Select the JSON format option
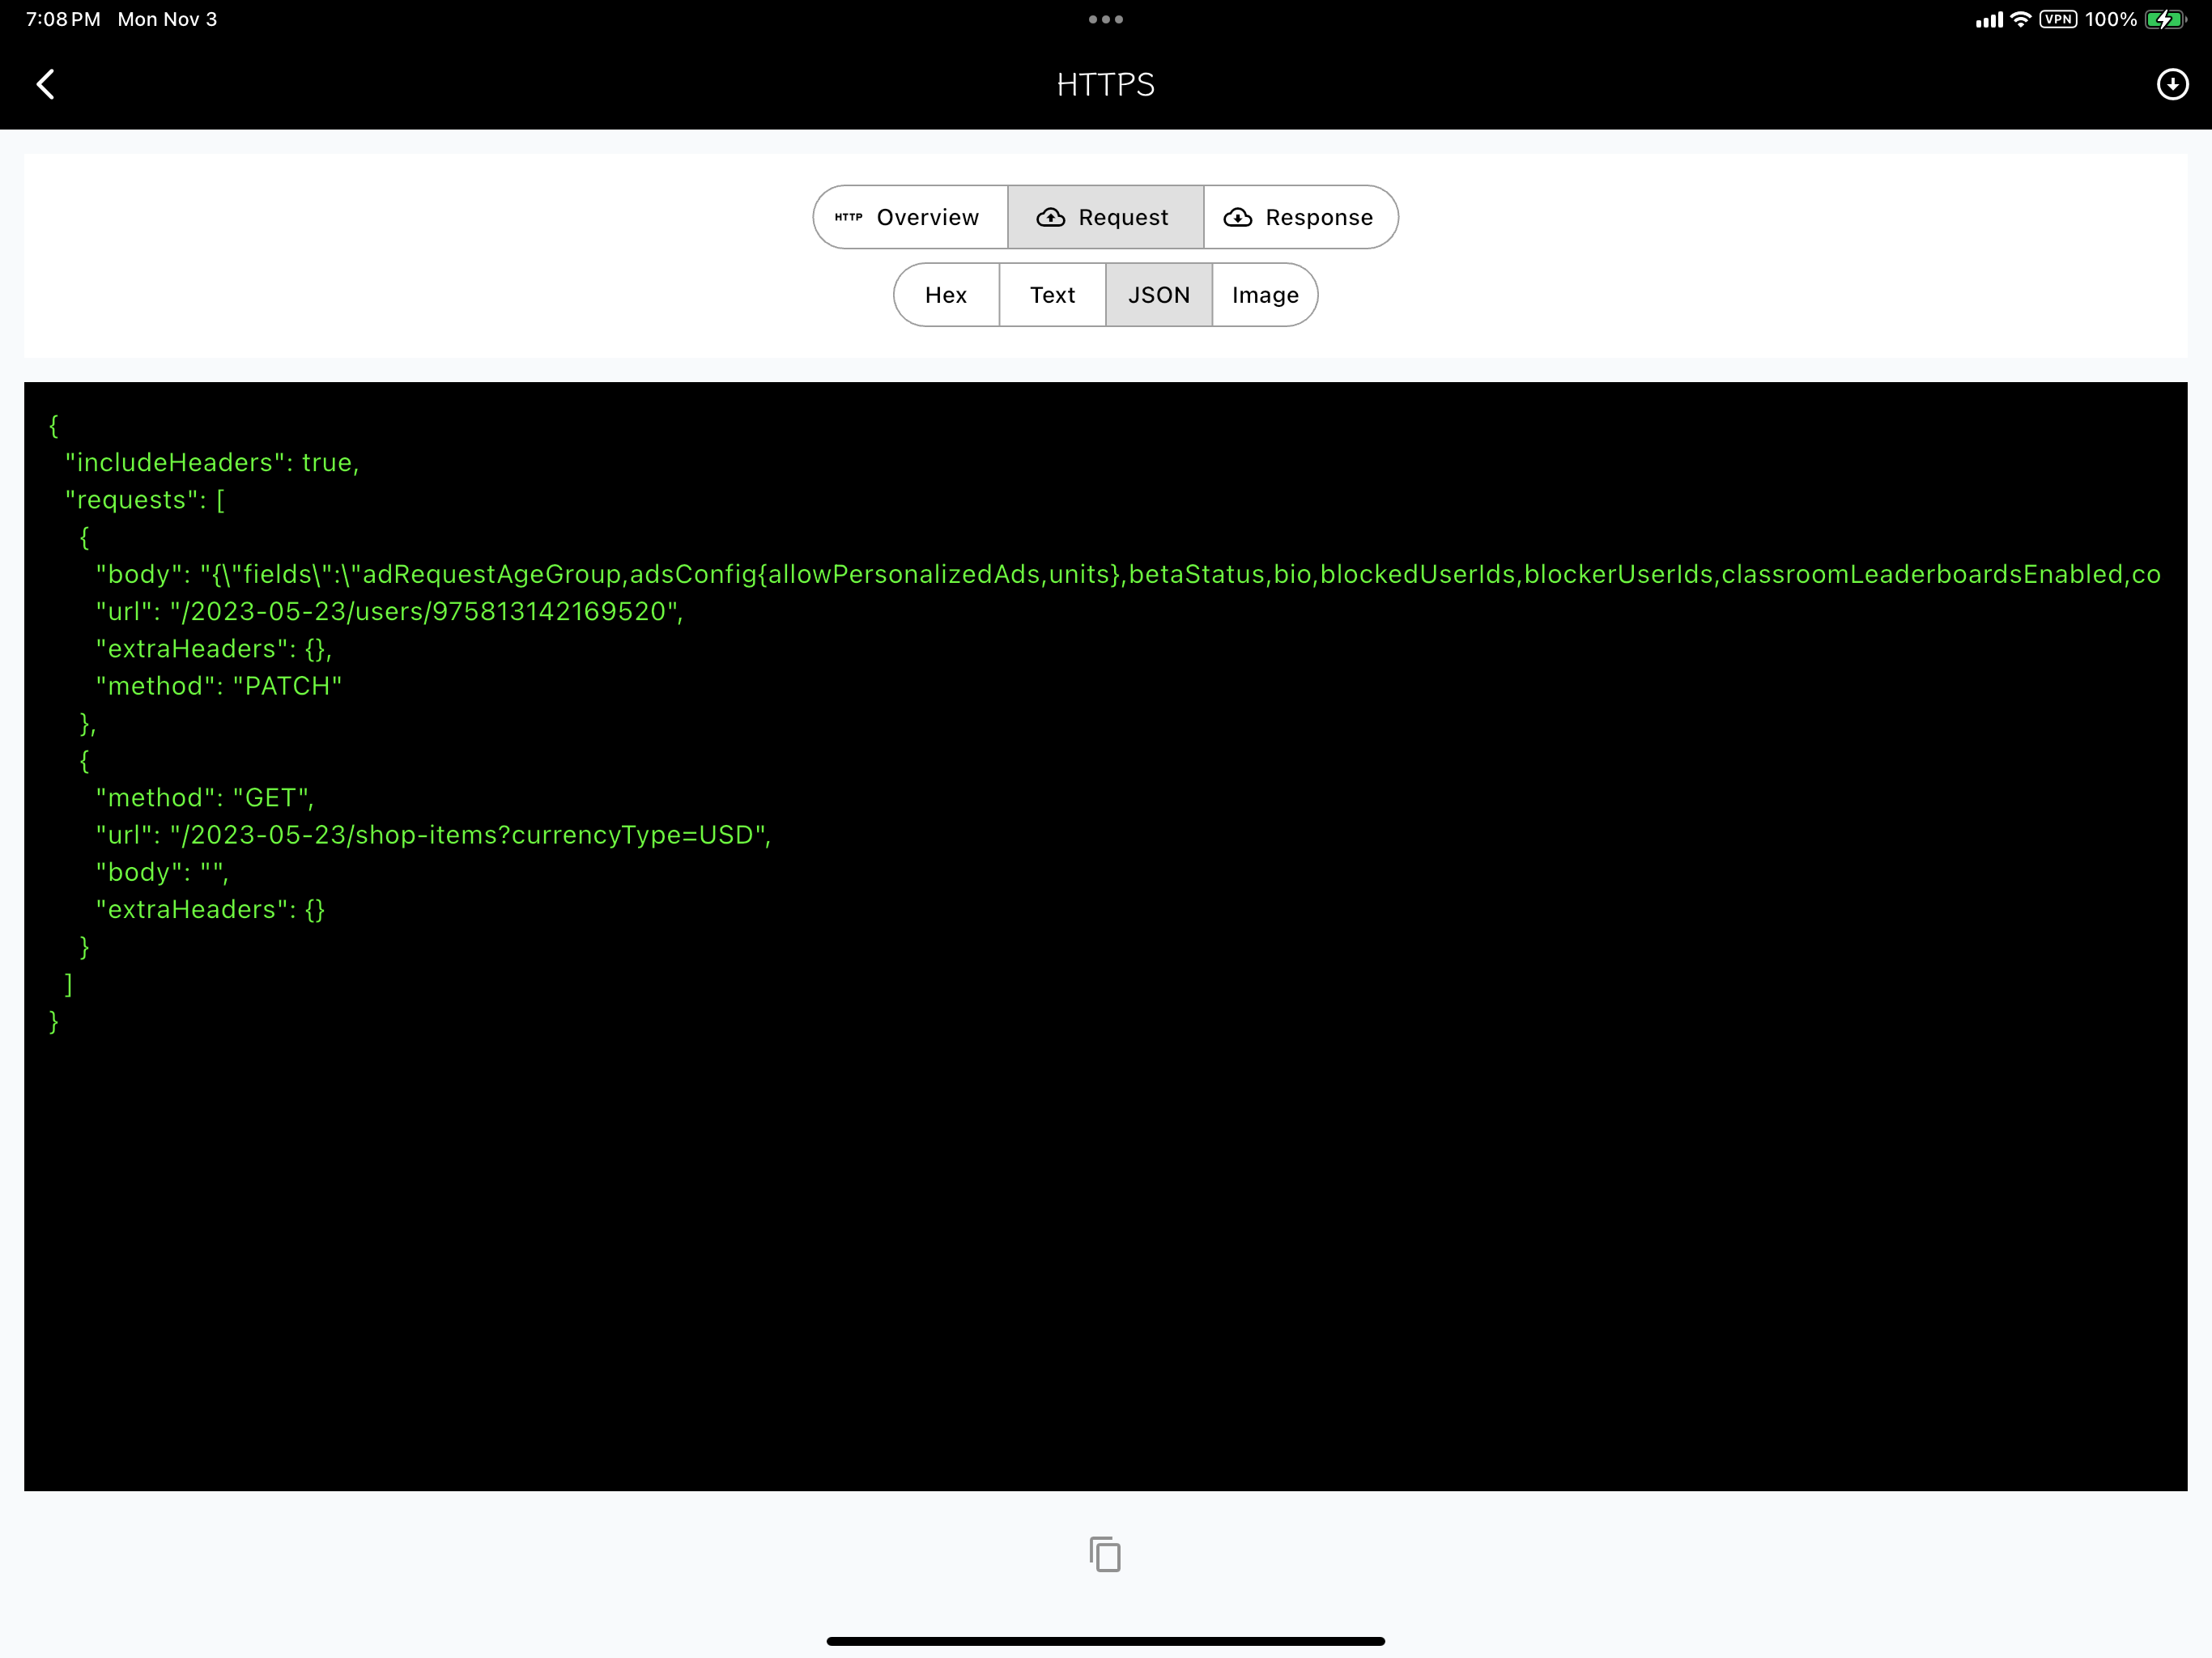The height and width of the screenshot is (1658, 2212). pyautogui.click(x=1159, y=294)
